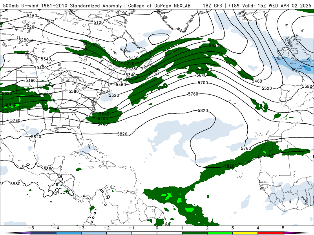
Task: Click the bright green 2 to 3 colorbar segment
Action: pyautogui.click(x=220, y=233)
